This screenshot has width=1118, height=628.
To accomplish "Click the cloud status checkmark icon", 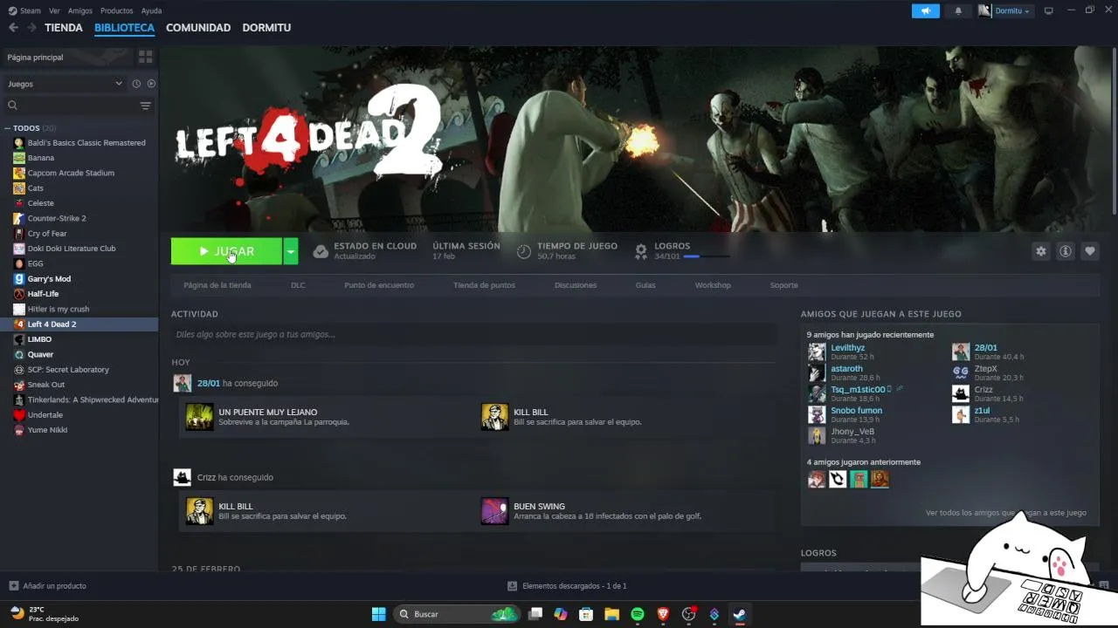I will [x=321, y=251].
